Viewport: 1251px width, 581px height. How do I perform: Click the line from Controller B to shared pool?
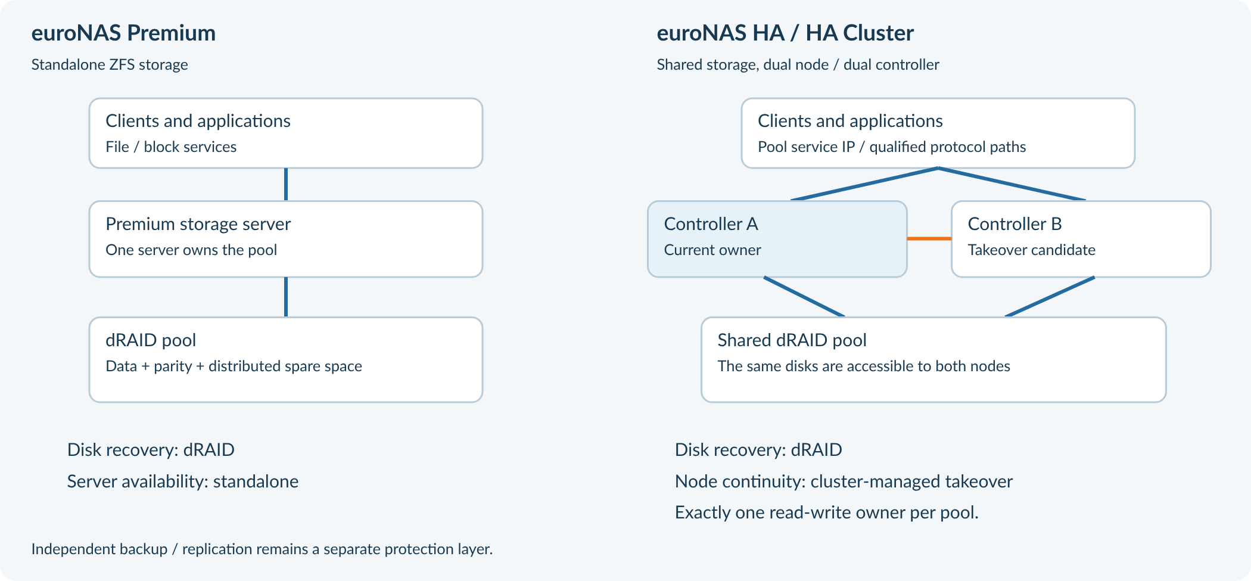click(x=1050, y=297)
